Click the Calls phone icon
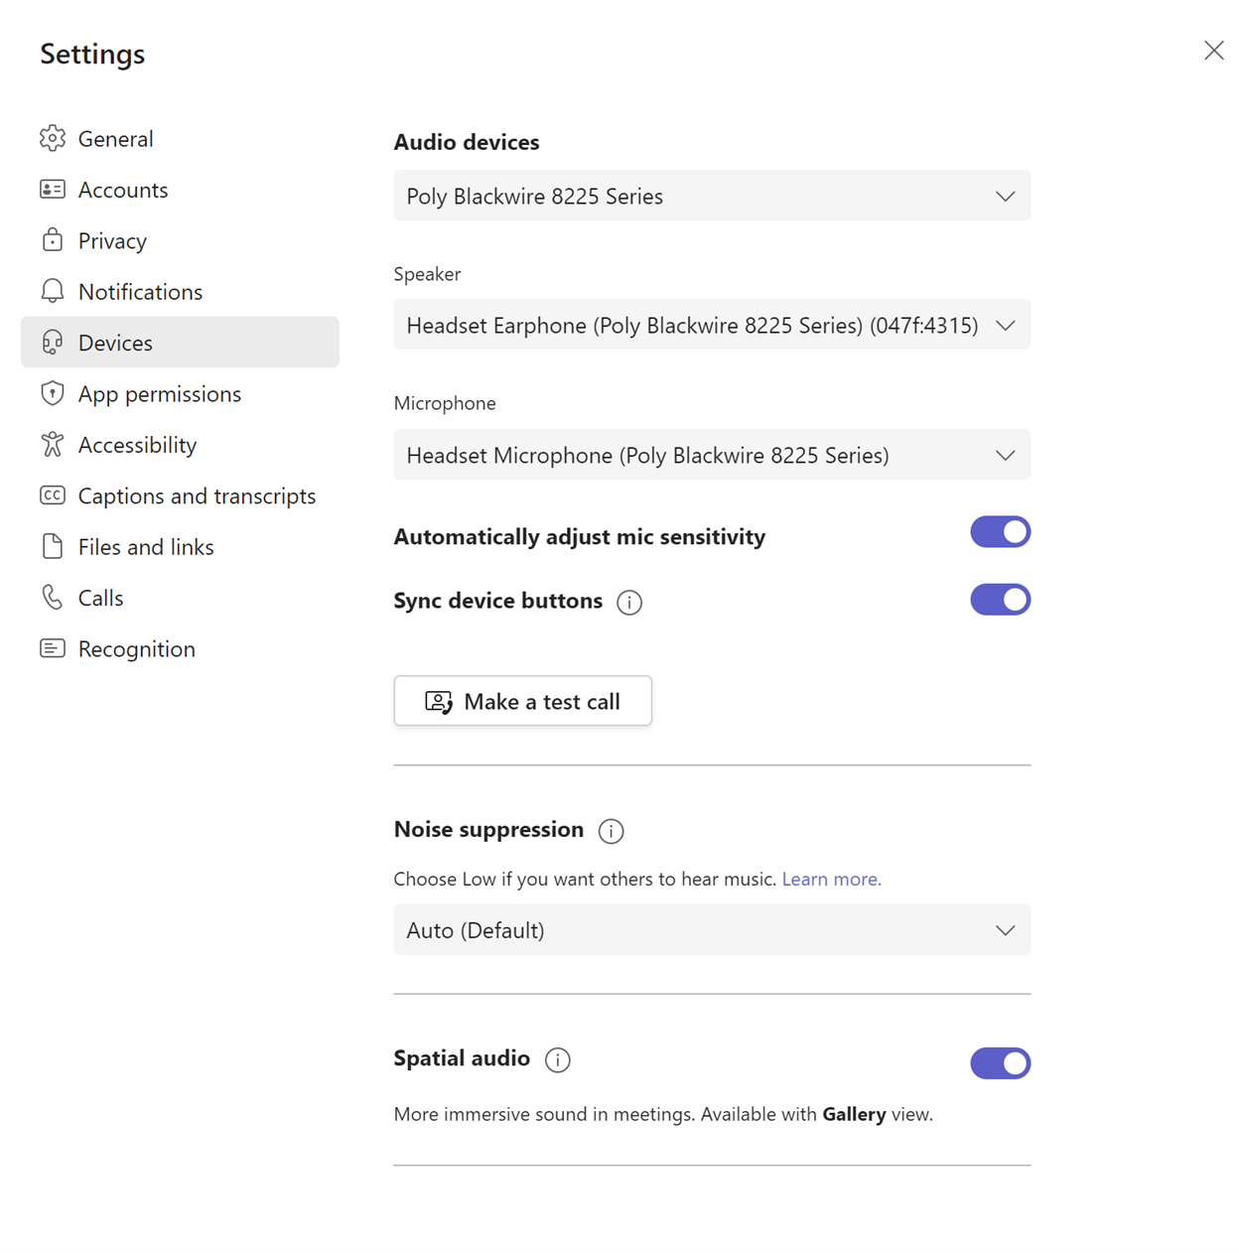The width and height of the screenshot is (1239, 1253). pos(53,597)
